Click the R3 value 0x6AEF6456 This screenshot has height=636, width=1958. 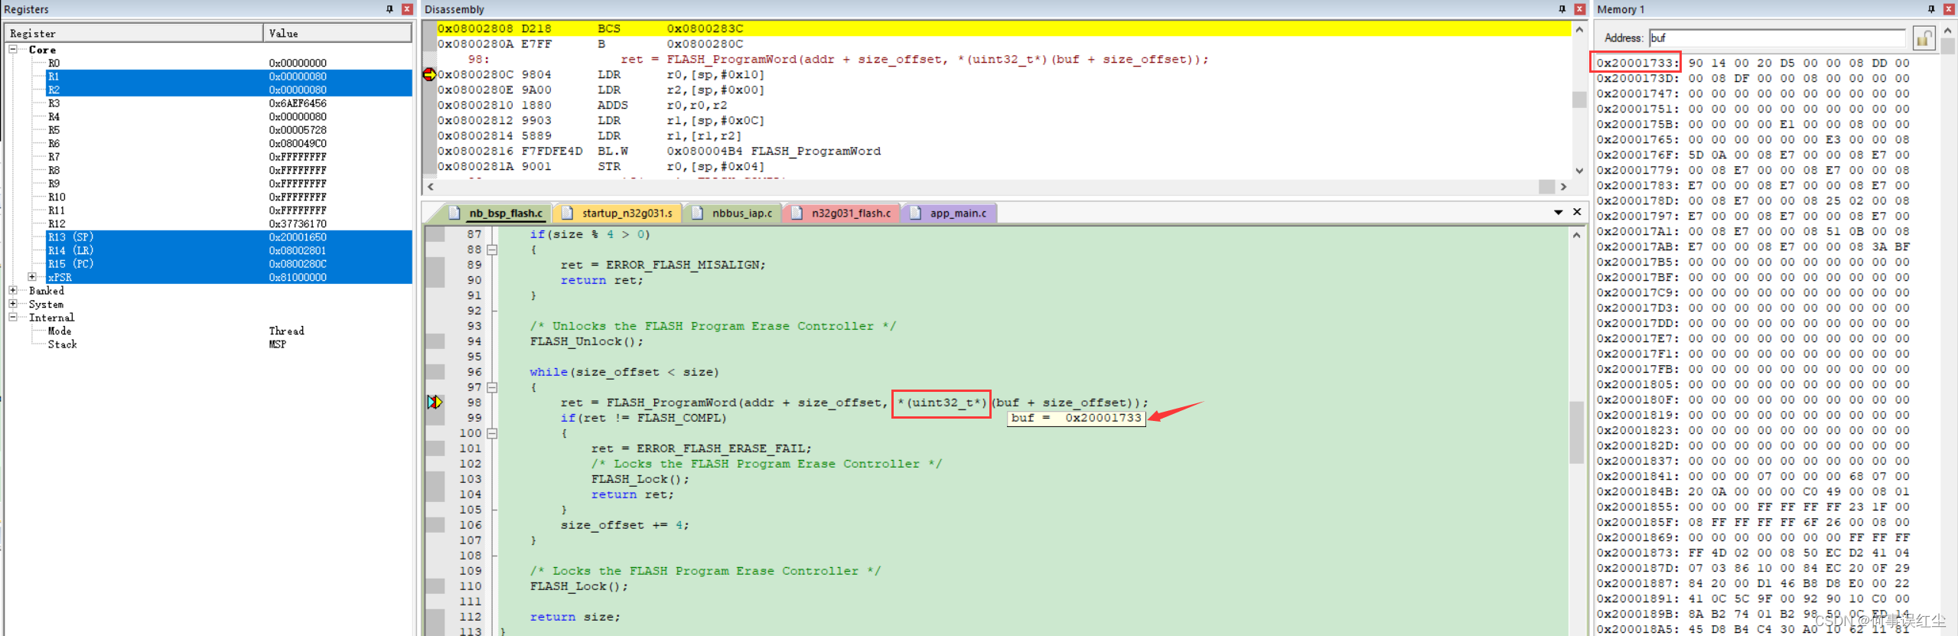(x=298, y=103)
